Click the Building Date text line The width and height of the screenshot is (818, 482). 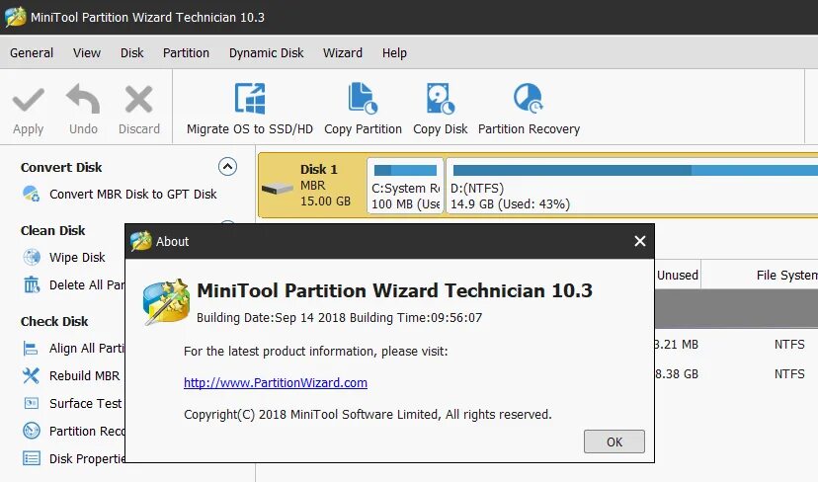pos(339,318)
